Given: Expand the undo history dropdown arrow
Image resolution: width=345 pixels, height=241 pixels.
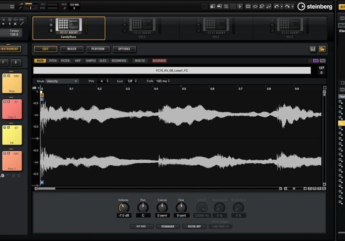Looking at the screenshot, I should [x=282, y=6].
